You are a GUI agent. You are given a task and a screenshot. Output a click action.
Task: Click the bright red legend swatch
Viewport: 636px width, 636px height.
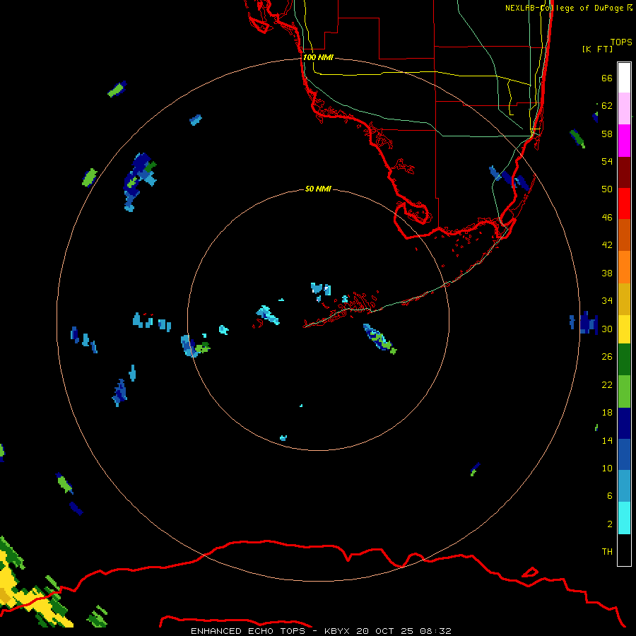point(624,204)
